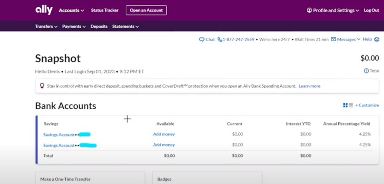Click the Wait Time: 31 min text
The width and height of the screenshot is (384, 184).
[311, 39]
